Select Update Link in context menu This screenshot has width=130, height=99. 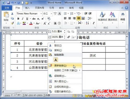click(65, 65)
